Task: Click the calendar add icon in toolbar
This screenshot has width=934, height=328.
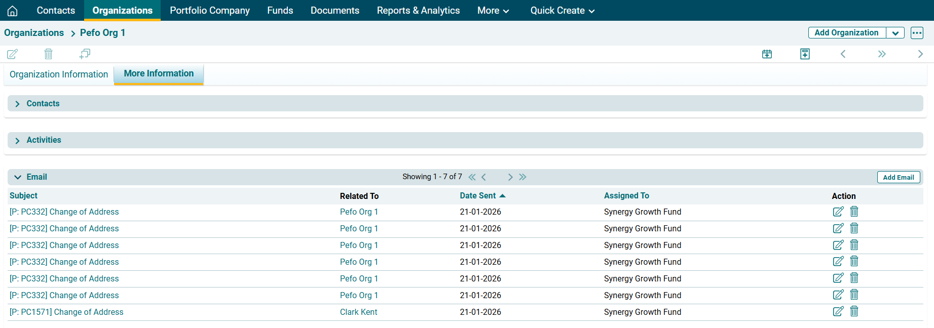Action: [767, 54]
